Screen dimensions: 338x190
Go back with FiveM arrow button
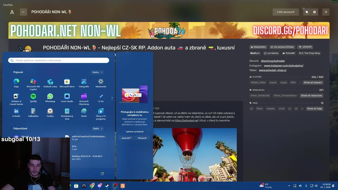tap(23, 12)
